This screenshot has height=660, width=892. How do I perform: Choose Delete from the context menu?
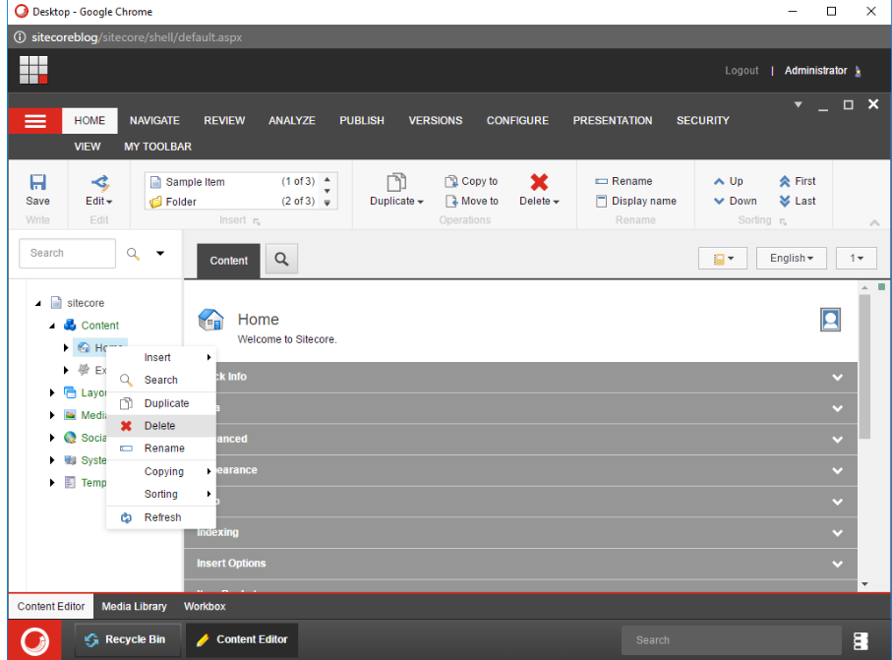(x=161, y=426)
